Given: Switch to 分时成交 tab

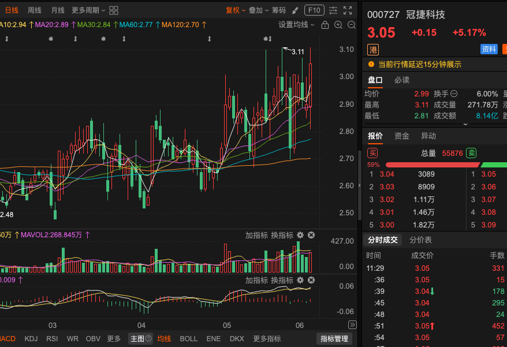Looking at the screenshot, I should 382,240.
